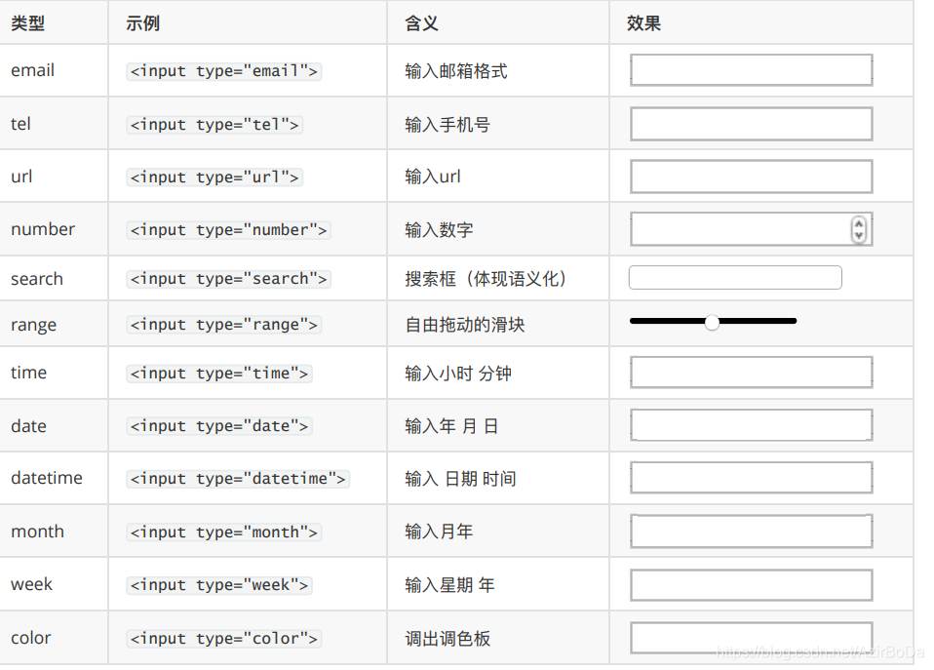Click the text 搜索框（体现语义化）
Image resolution: width=934 pixels, height=670 pixels.
(x=486, y=279)
